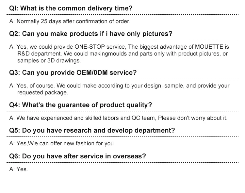Select the answer about 25 days delivery

70,22
